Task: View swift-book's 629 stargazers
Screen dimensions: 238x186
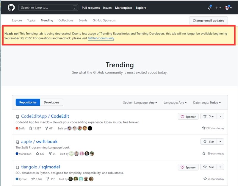Action: [40, 154]
